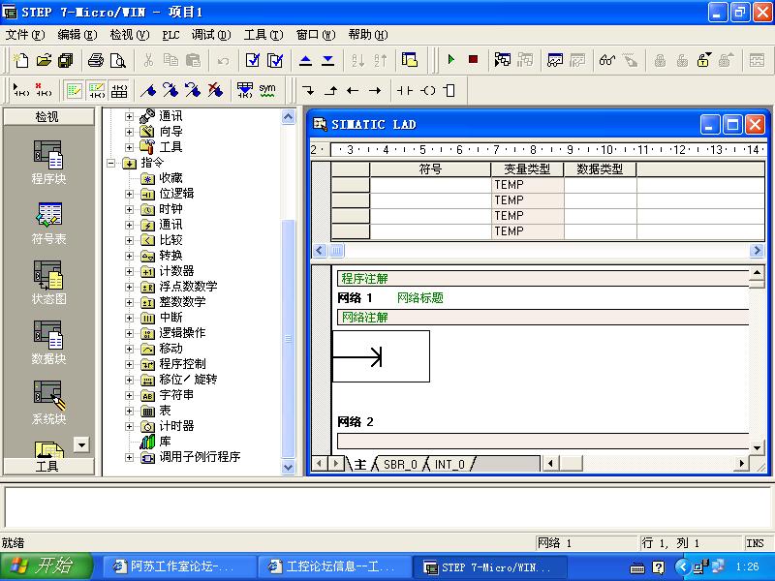The image size is (775, 581).
Task: Toggle the program comments view icon
Action: point(75,90)
